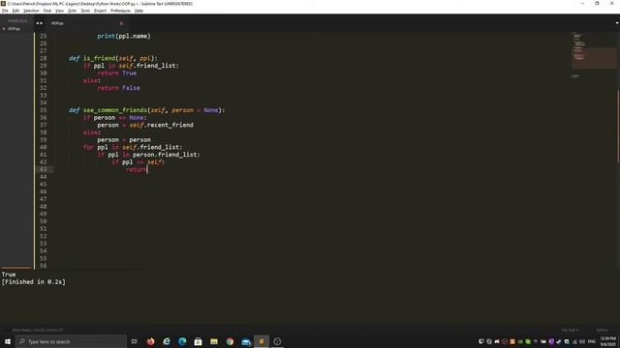Click the Tab Size status bar entry

(570, 330)
